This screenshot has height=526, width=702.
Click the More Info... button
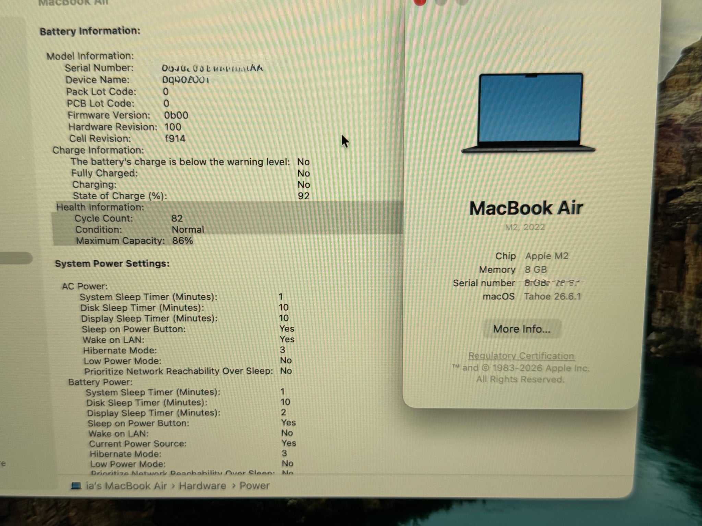(x=522, y=329)
